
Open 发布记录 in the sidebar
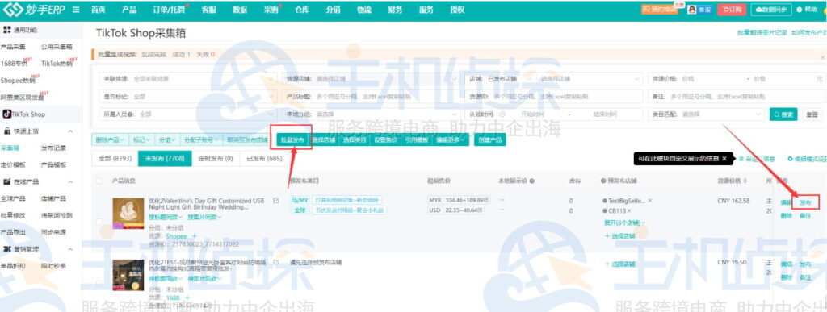tap(53, 148)
